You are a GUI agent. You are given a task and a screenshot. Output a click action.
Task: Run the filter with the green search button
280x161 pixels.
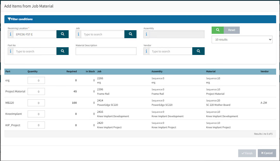pos(218,30)
